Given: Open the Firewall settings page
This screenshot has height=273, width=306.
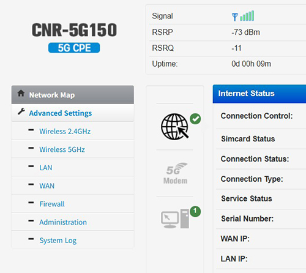Looking at the screenshot, I should (52, 204).
